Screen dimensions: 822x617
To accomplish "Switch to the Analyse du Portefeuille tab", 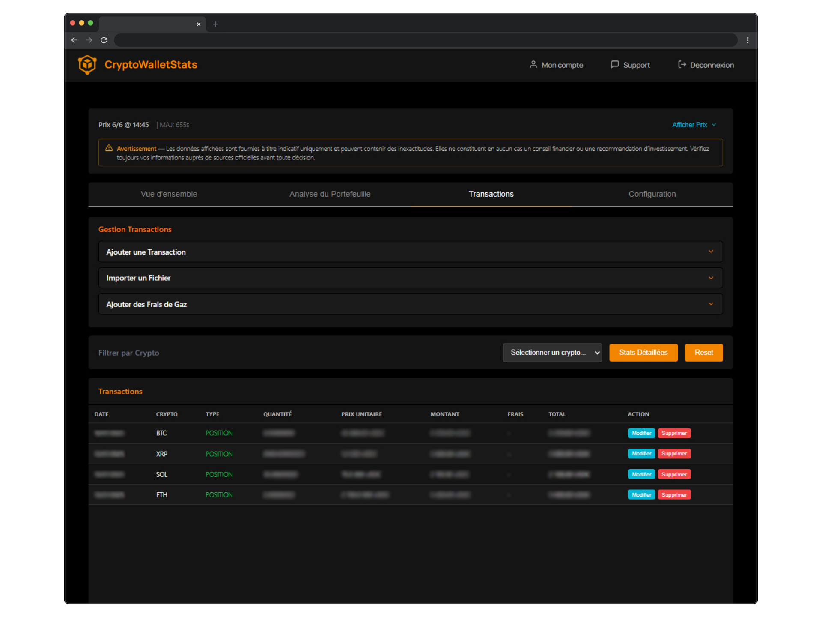I will (x=330, y=194).
